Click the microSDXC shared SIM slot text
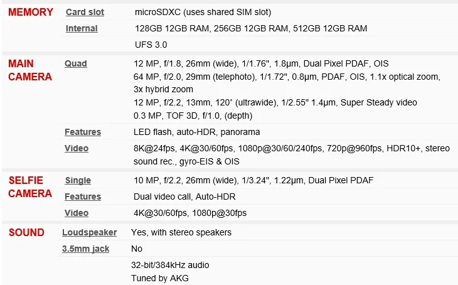The height and width of the screenshot is (285, 458). [203, 12]
